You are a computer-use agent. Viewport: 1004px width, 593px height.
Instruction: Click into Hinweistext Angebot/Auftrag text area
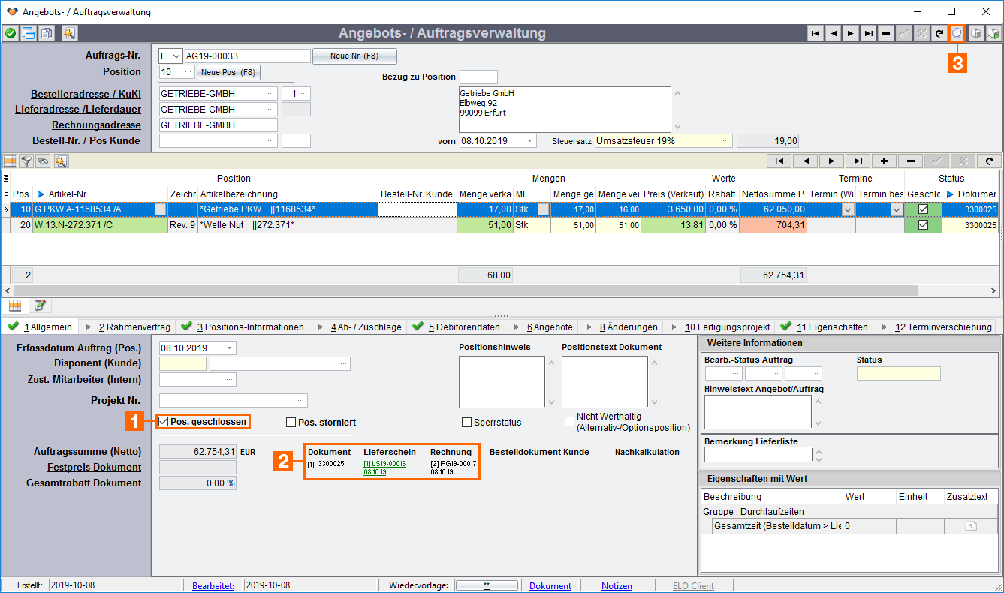758,411
